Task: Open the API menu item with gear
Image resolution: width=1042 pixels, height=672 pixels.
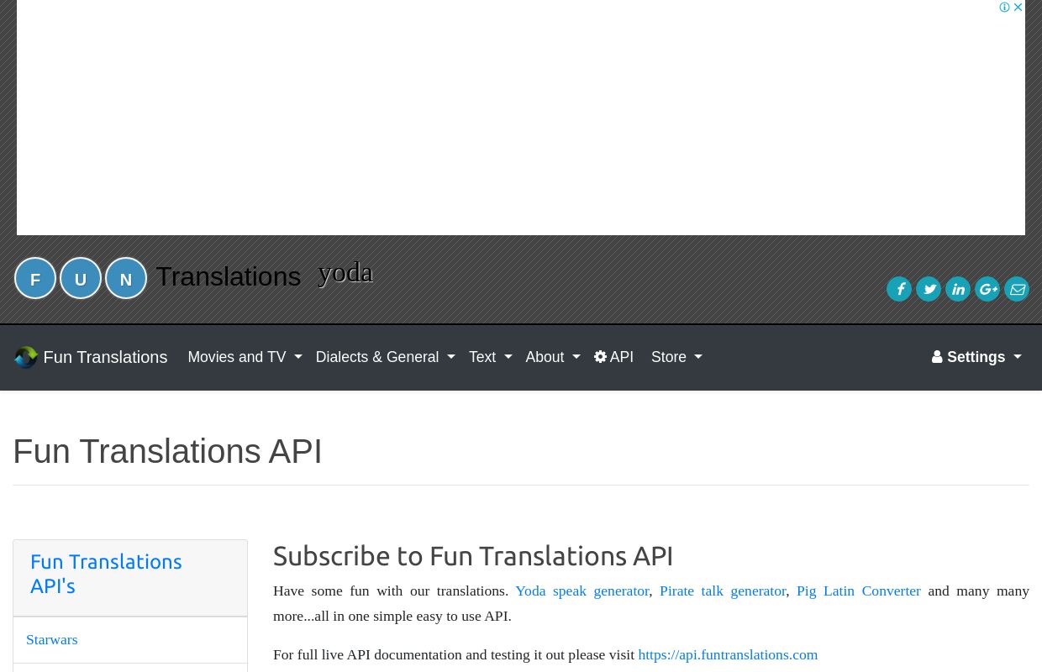Action: tap(613, 357)
